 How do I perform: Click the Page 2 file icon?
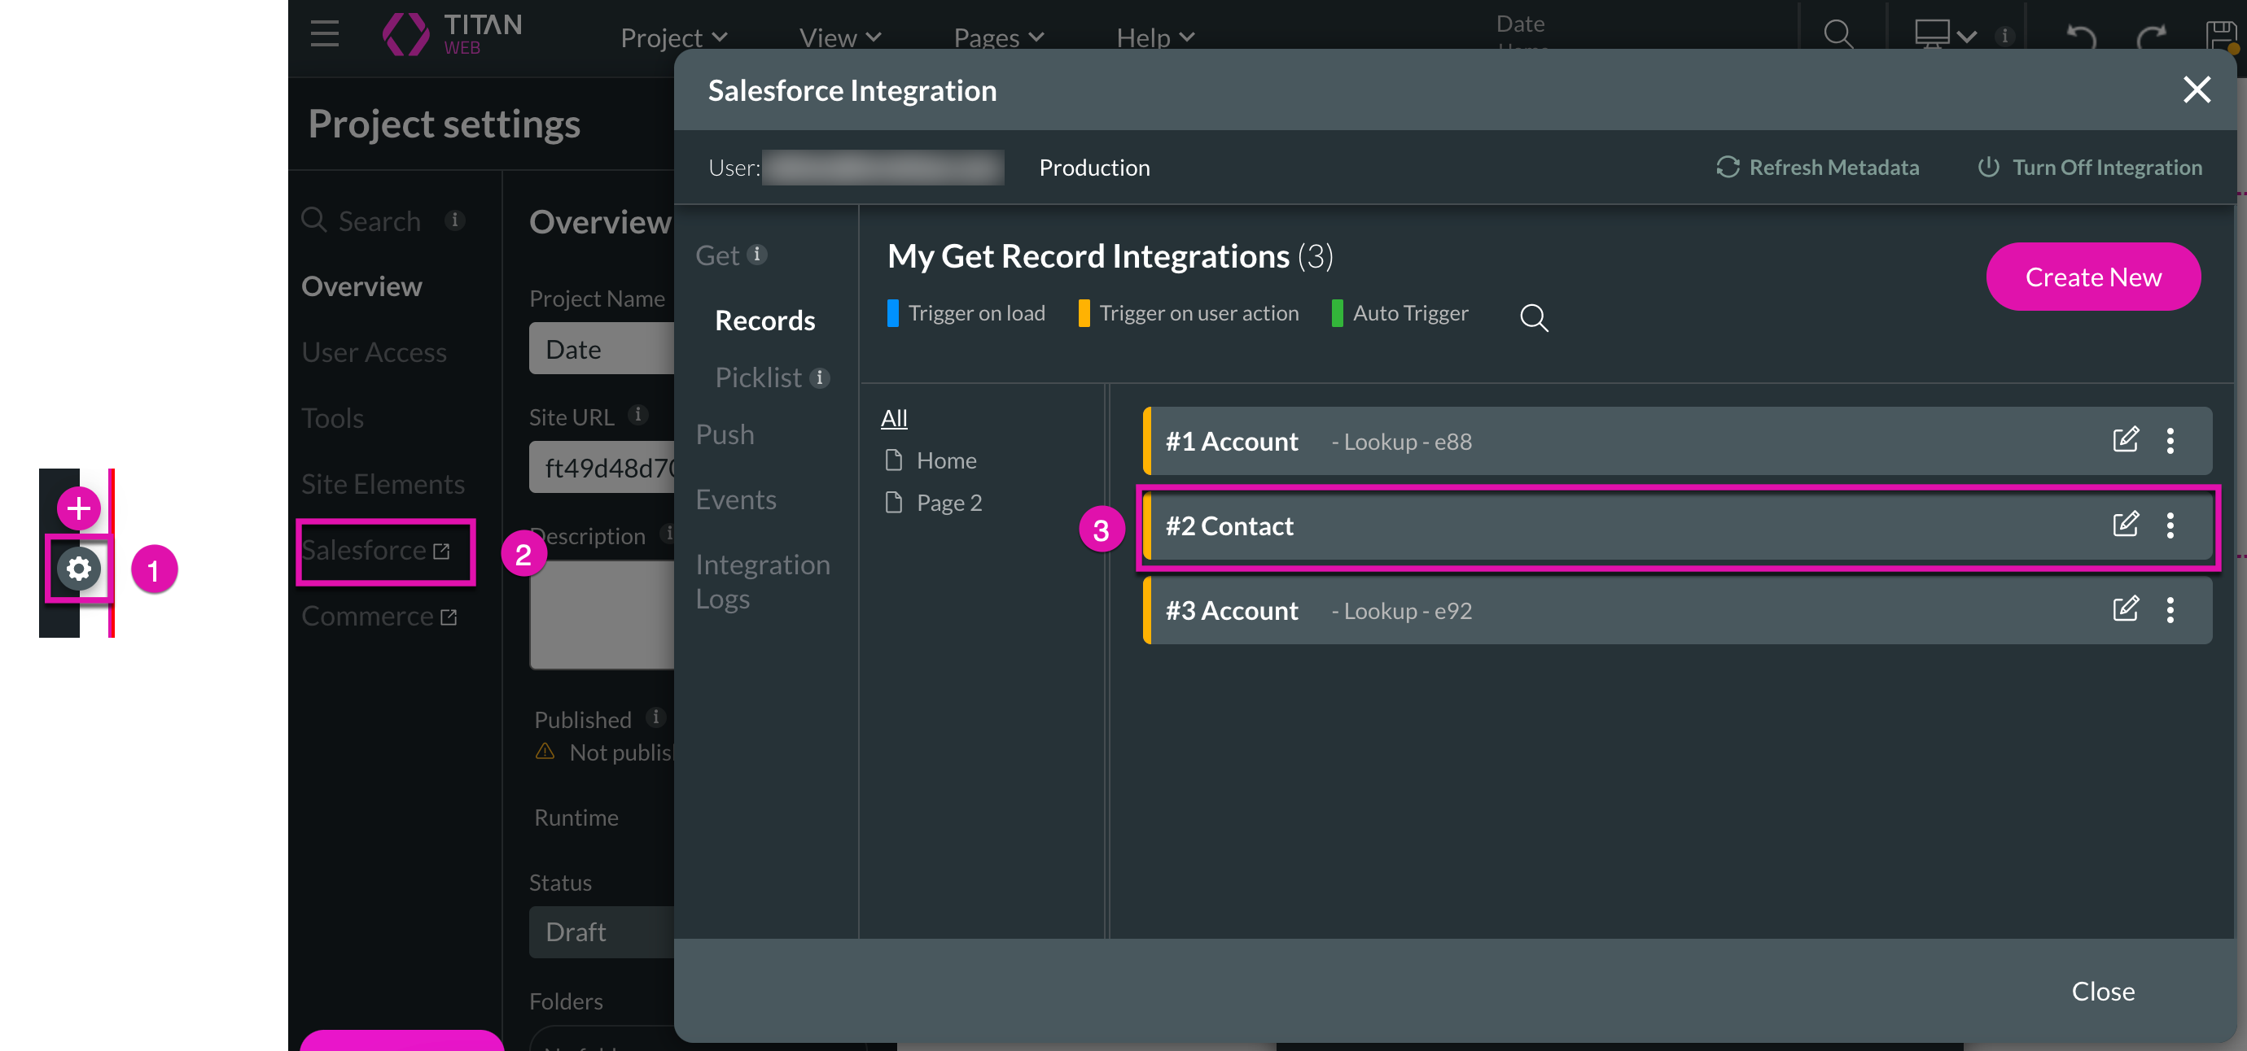(893, 502)
